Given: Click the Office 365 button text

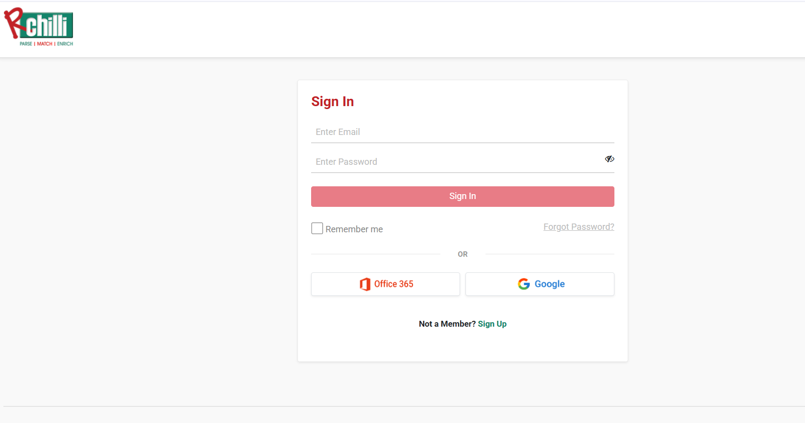Looking at the screenshot, I should 394,284.
